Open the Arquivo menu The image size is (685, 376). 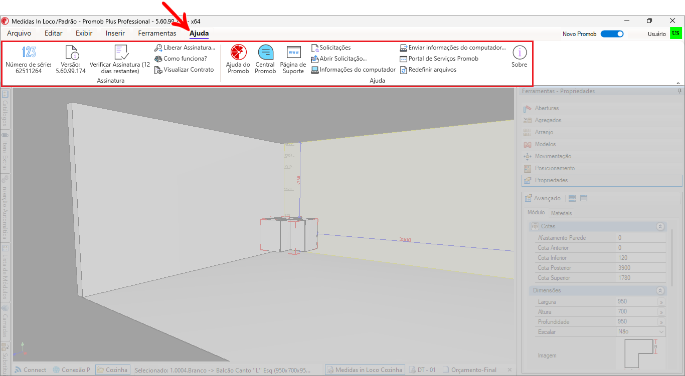tap(19, 34)
